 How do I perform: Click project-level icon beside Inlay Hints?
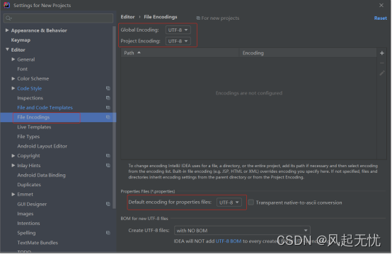click(x=108, y=165)
